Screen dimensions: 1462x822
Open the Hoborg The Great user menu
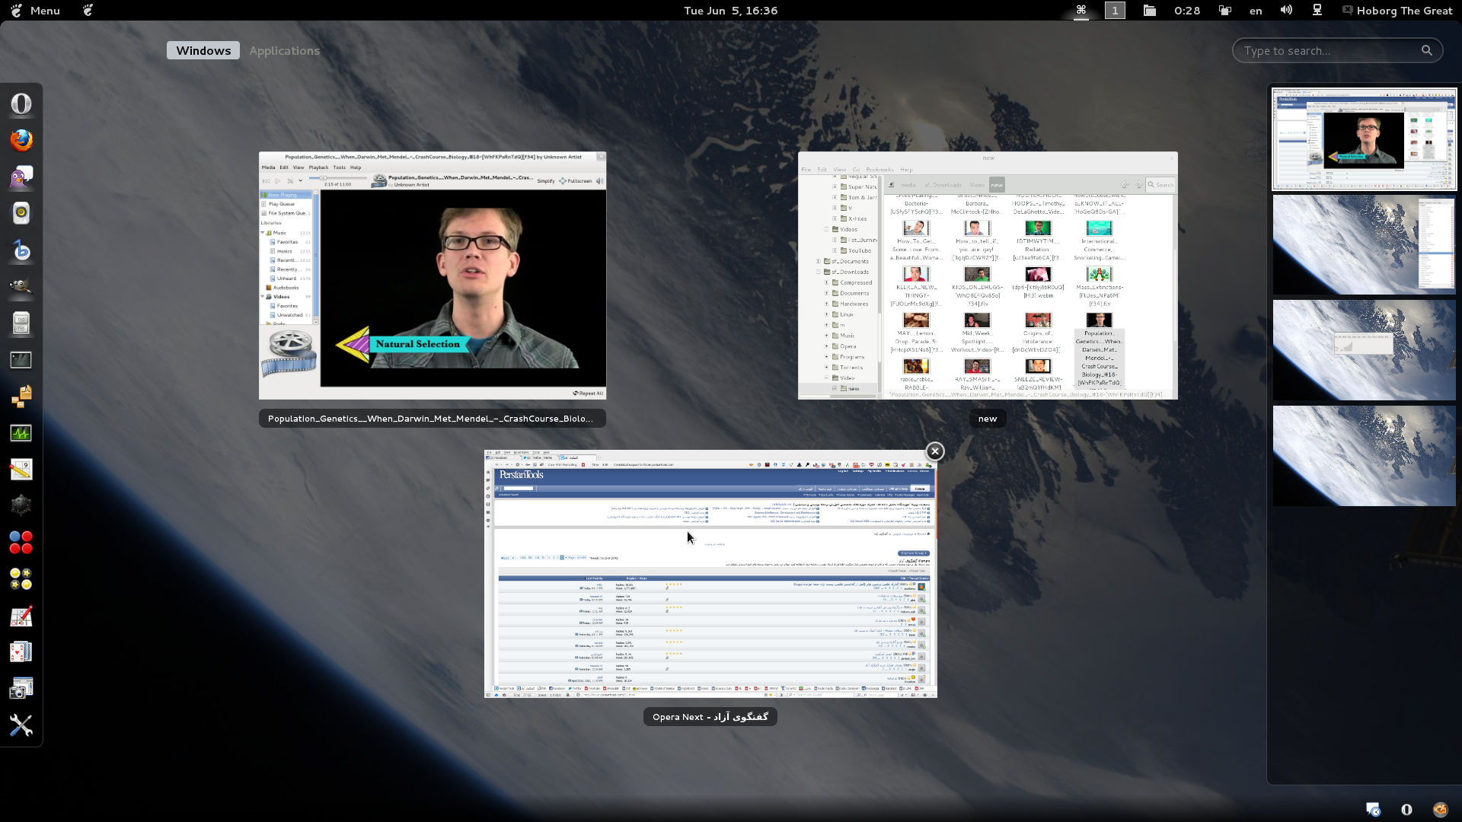pos(1397,11)
